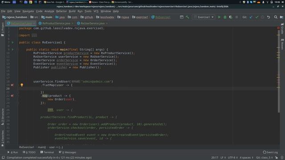Revert changes with the undo arrow icon
This screenshot has height=160, width=285.
click(269, 17)
